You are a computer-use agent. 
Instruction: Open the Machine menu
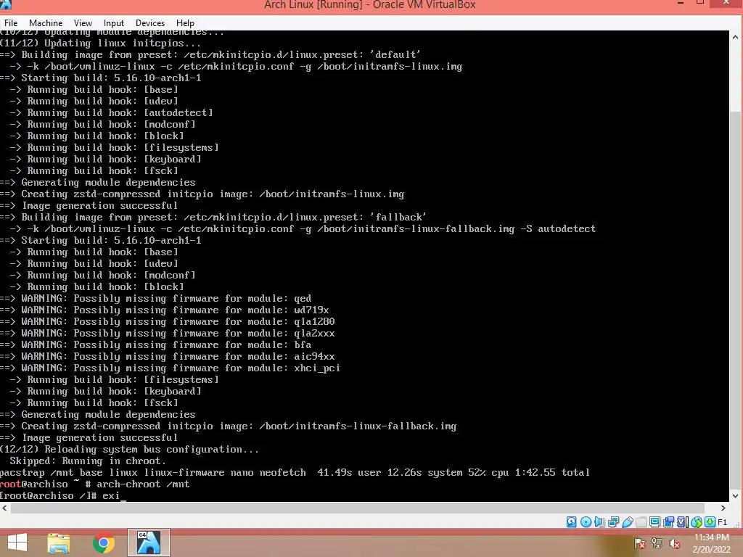46,22
